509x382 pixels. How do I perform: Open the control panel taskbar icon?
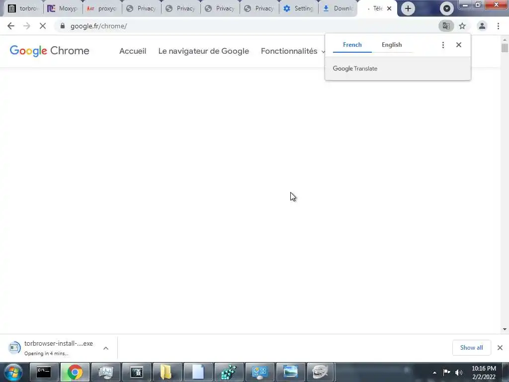(259, 372)
